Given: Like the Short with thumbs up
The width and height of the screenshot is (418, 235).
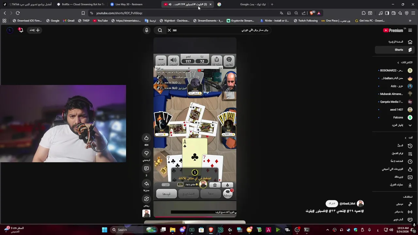Looking at the screenshot, I should point(146,138).
